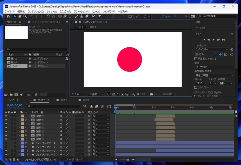Open parent なし dropdown for layer 3

pyautogui.click(x=101, y=124)
